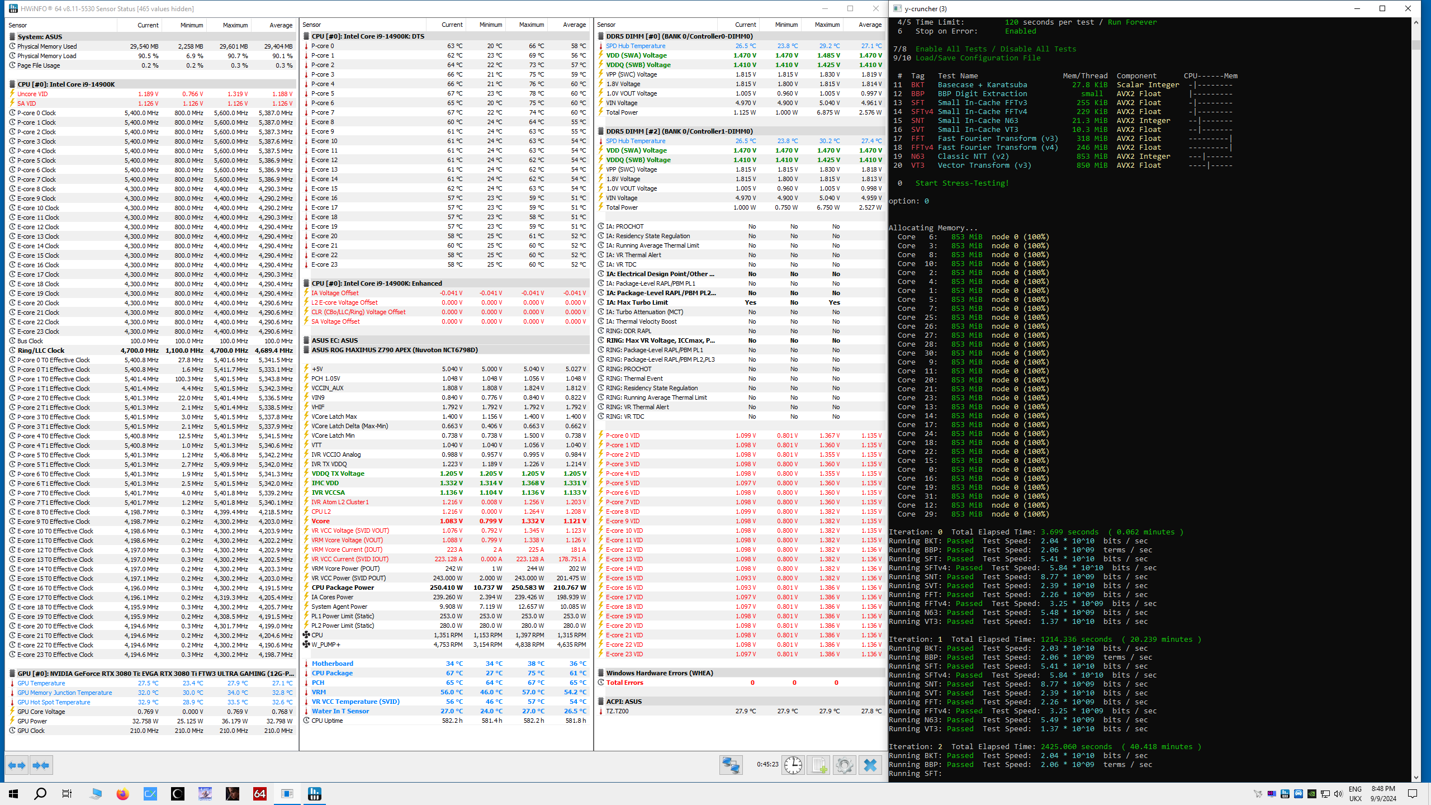This screenshot has width=1431, height=805.
Task: Select the CPU Package Power row
Action: [x=446, y=588]
